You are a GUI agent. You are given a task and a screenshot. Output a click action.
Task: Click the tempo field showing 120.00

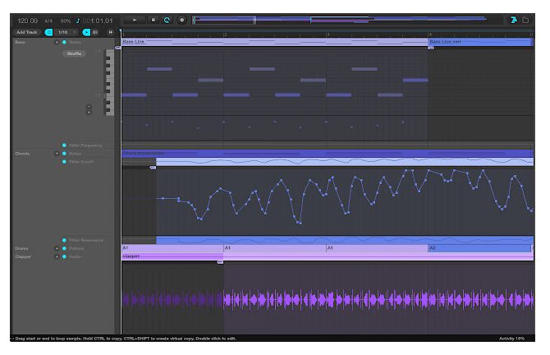click(x=27, y=20)
